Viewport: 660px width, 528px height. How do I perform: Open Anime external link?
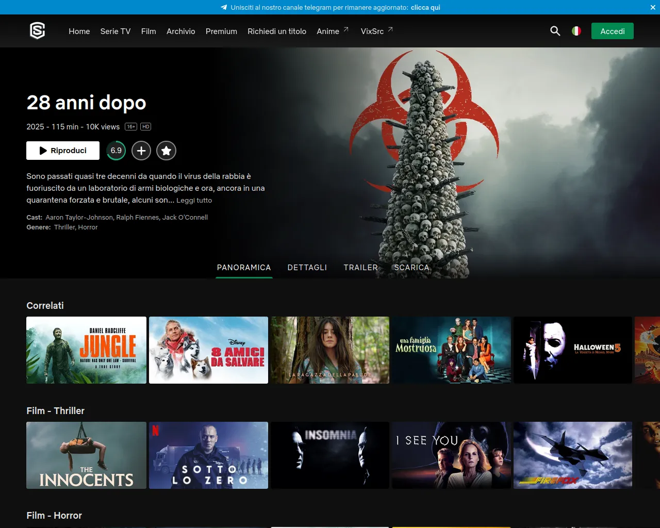(x=333, y=31)
